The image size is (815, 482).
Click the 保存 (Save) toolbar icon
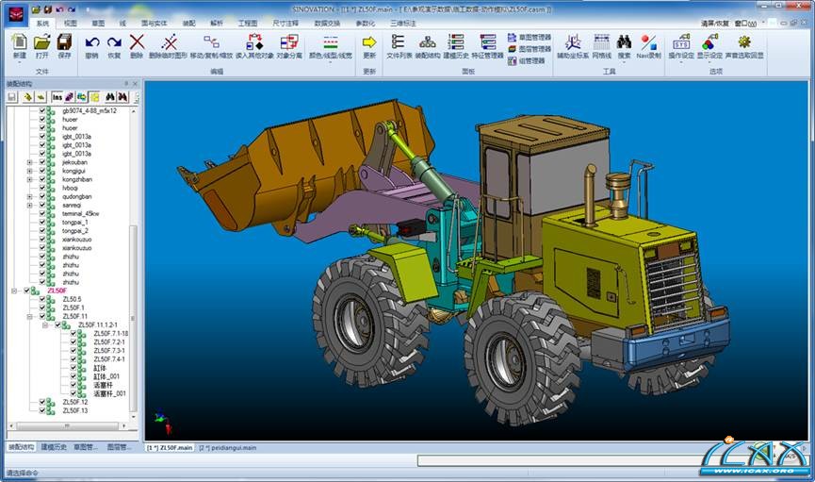pos(64,42)
